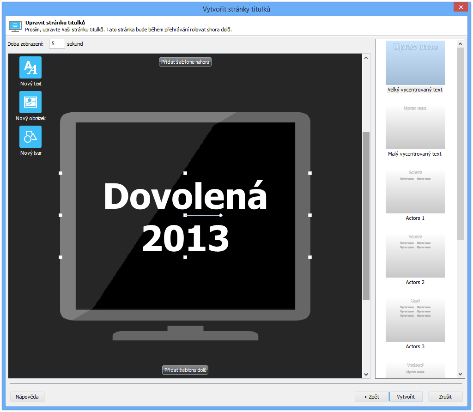Click middle-left selection handle of text box
473x412 pixels.
point(61,215)
